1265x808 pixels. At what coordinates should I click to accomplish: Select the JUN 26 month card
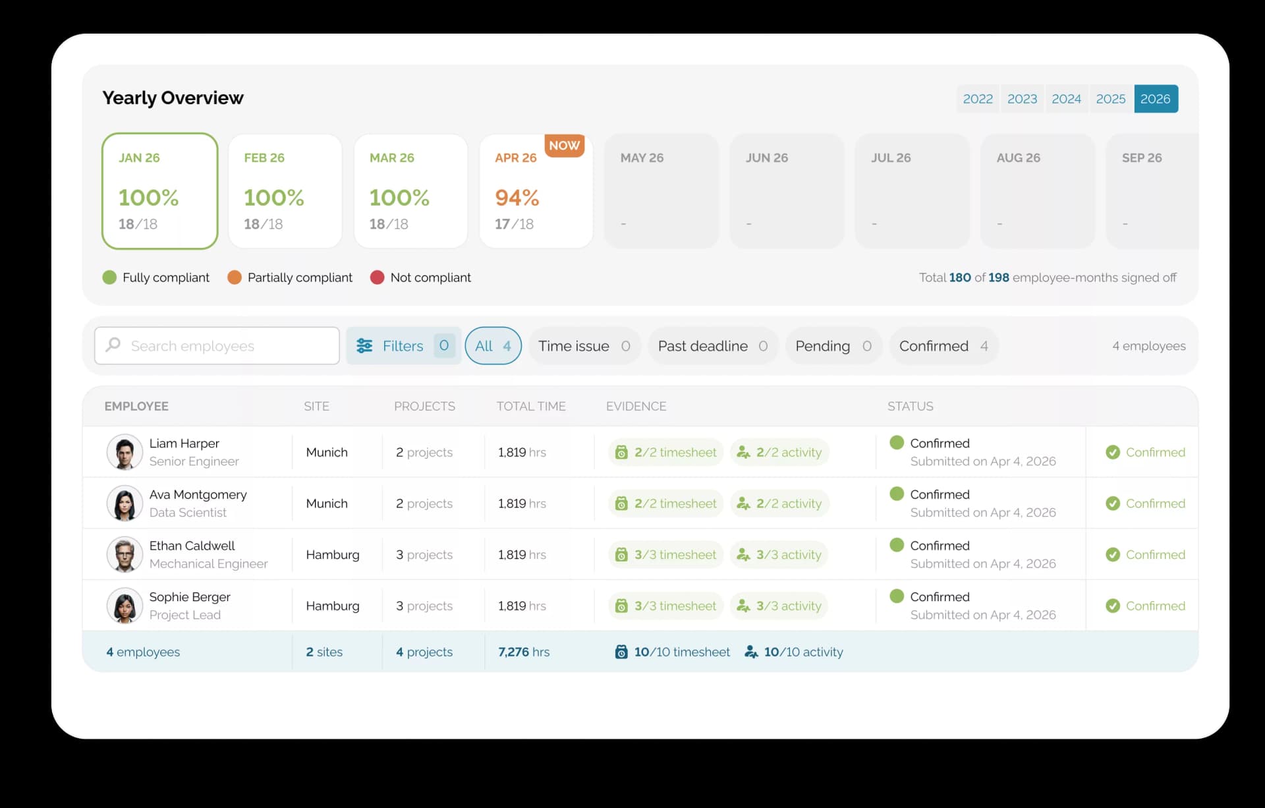tap(787, 191)
